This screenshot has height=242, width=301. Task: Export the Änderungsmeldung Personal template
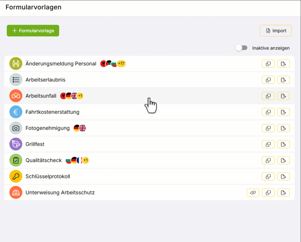(283, 64)
